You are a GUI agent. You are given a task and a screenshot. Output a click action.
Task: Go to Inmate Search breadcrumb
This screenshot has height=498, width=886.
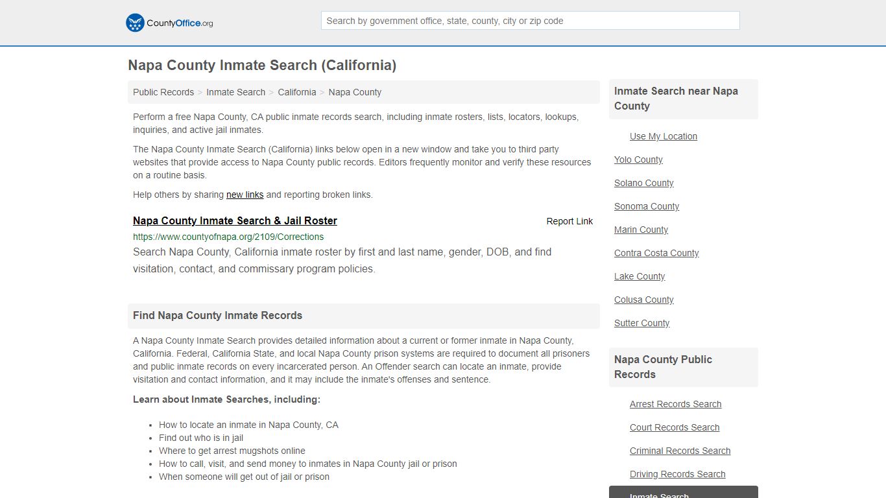tap(235, 92)
